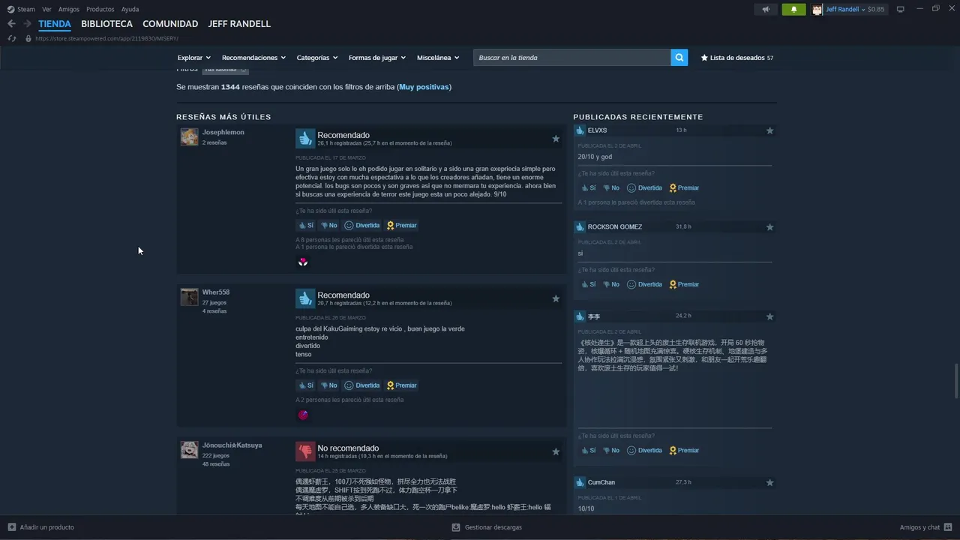This screenshot has height=540, width=960.
Task: Open the green notifications bell
Action: click(x=794, y=9)
